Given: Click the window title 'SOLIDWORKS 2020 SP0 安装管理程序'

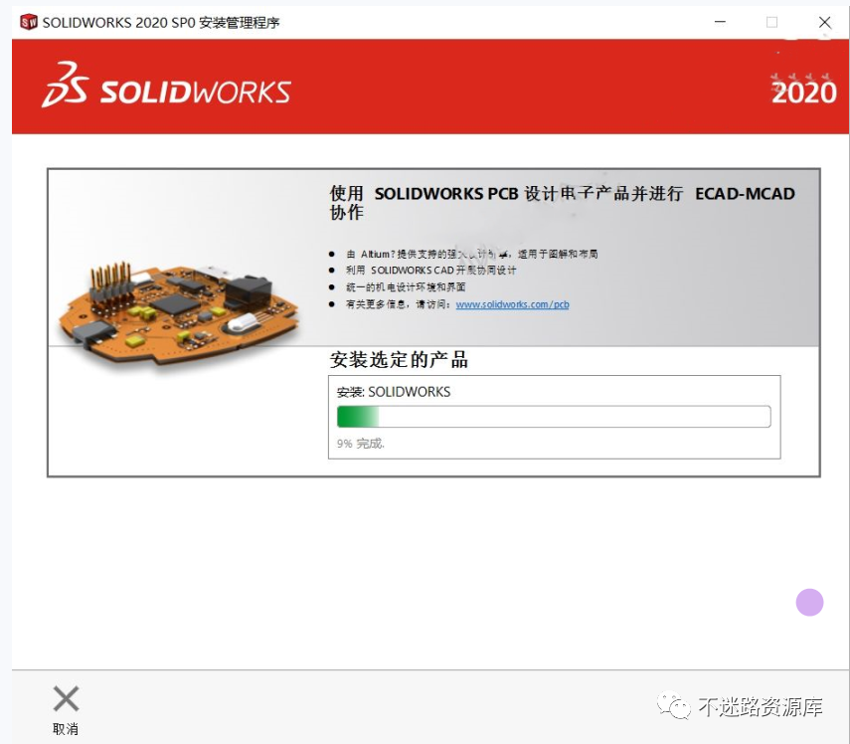Looking at the screenshot, I should [161, 22].
